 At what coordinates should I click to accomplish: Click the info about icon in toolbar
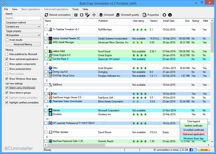click(170, 15)
